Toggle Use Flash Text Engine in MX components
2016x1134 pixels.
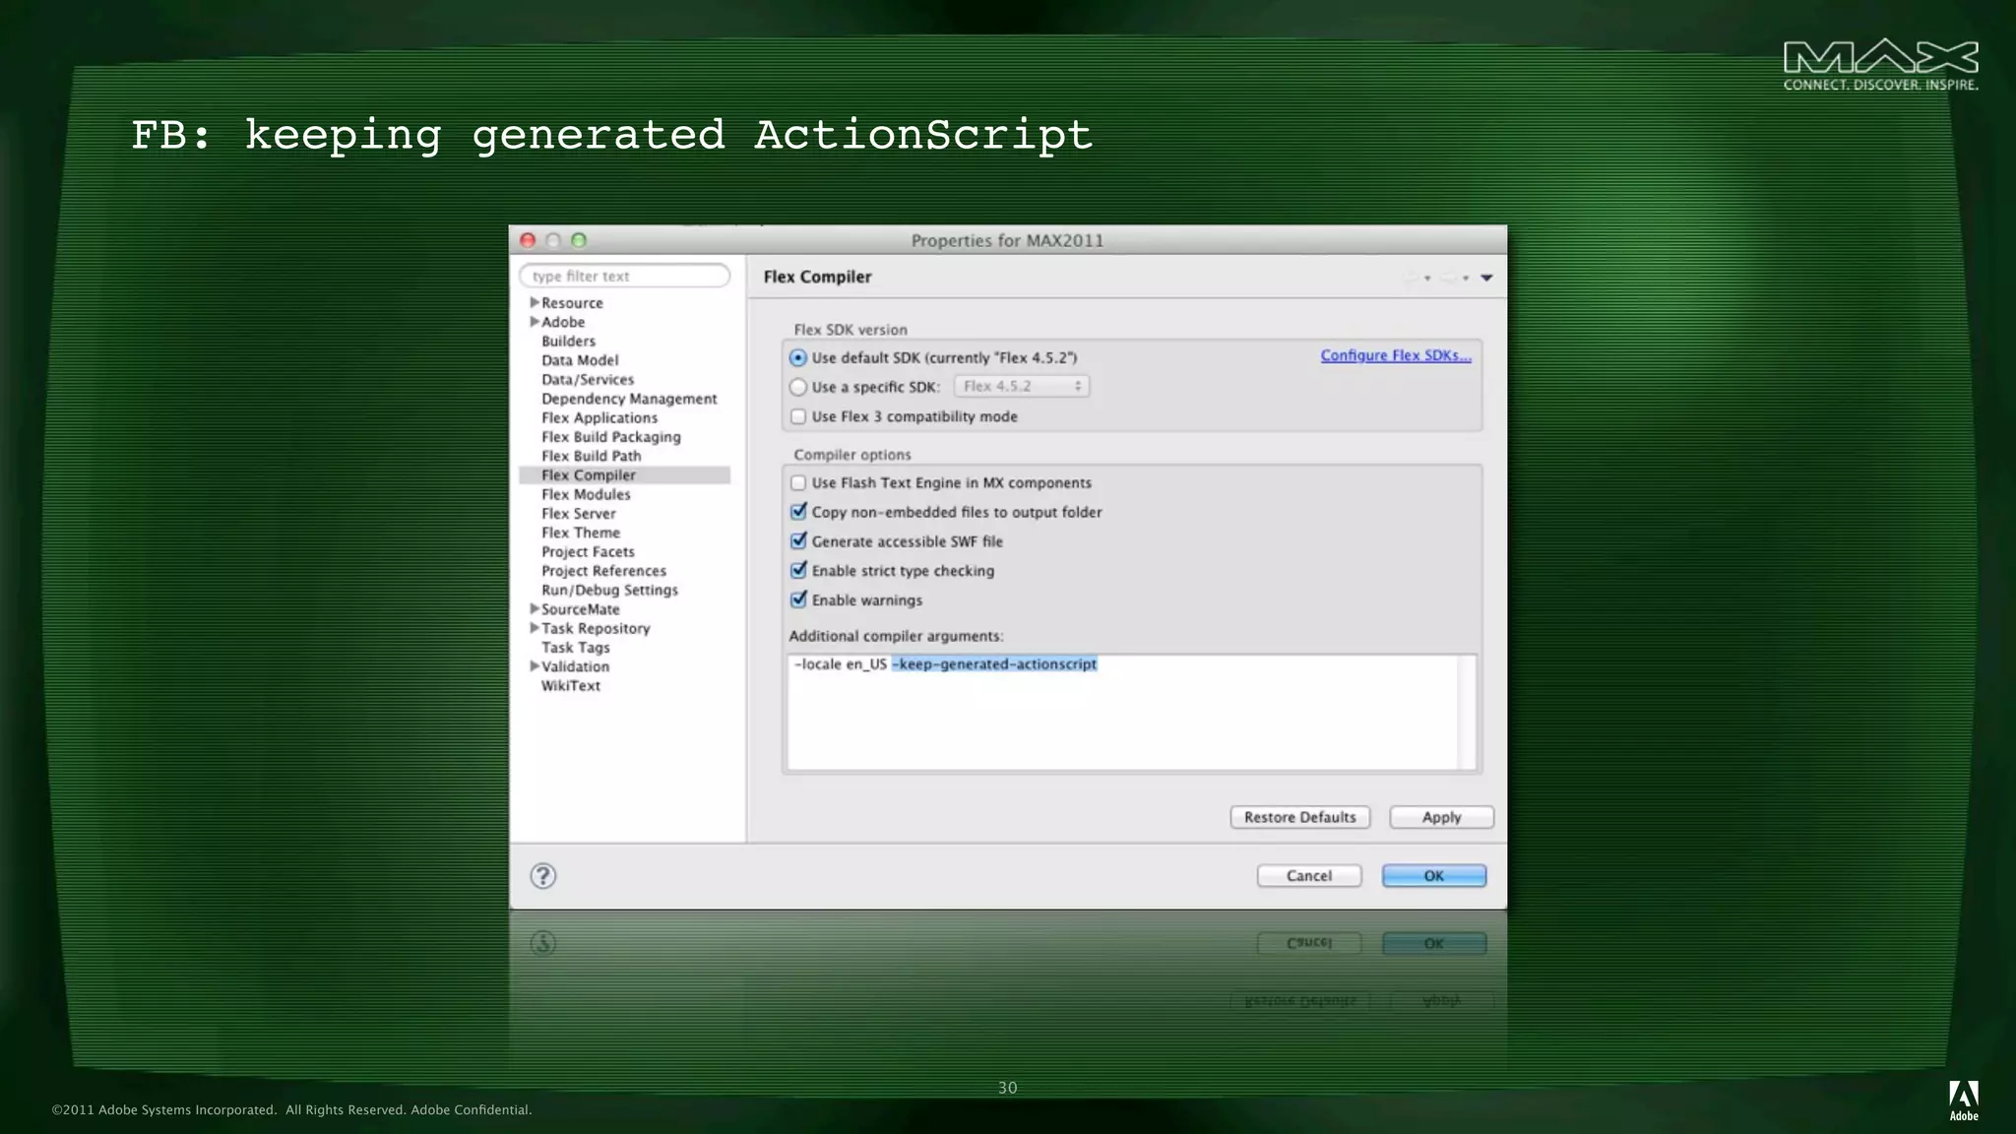coord(798,482)
